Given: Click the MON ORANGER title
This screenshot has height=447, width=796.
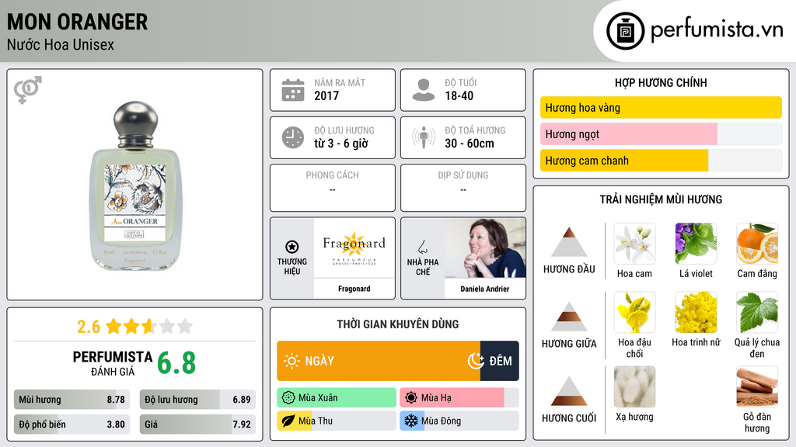Looking at the screenshot, I should click(77, 22).
